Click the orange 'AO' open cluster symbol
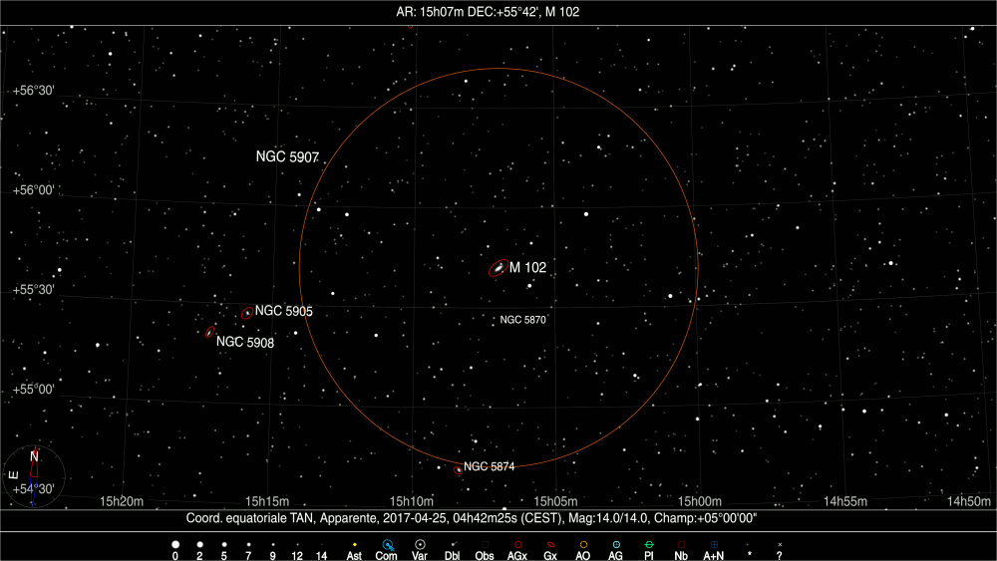Viewport: 997px width, 561px height. 583,545
